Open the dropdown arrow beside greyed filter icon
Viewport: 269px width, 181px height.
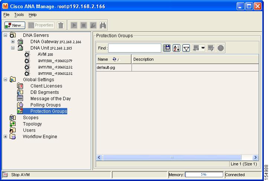point(203,48)
